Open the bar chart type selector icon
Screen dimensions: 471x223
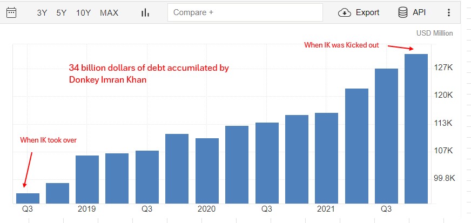coord(145,12)
